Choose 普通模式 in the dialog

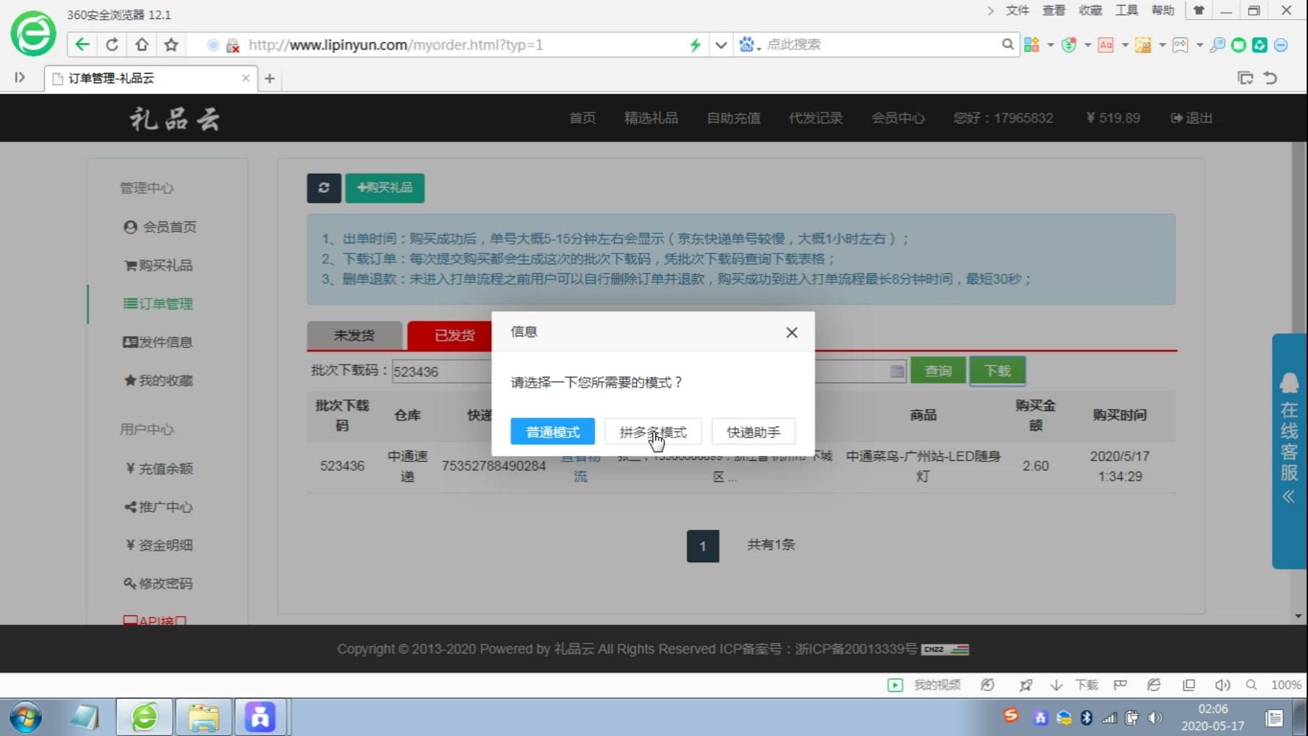(x=552, y=431)
